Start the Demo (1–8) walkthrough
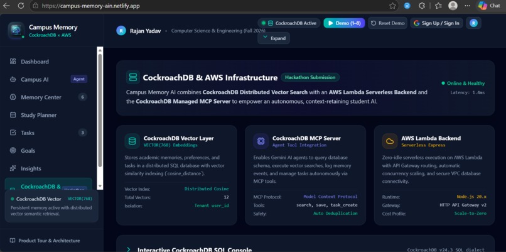The image size is (506, 252). click(x=344, y=23)
